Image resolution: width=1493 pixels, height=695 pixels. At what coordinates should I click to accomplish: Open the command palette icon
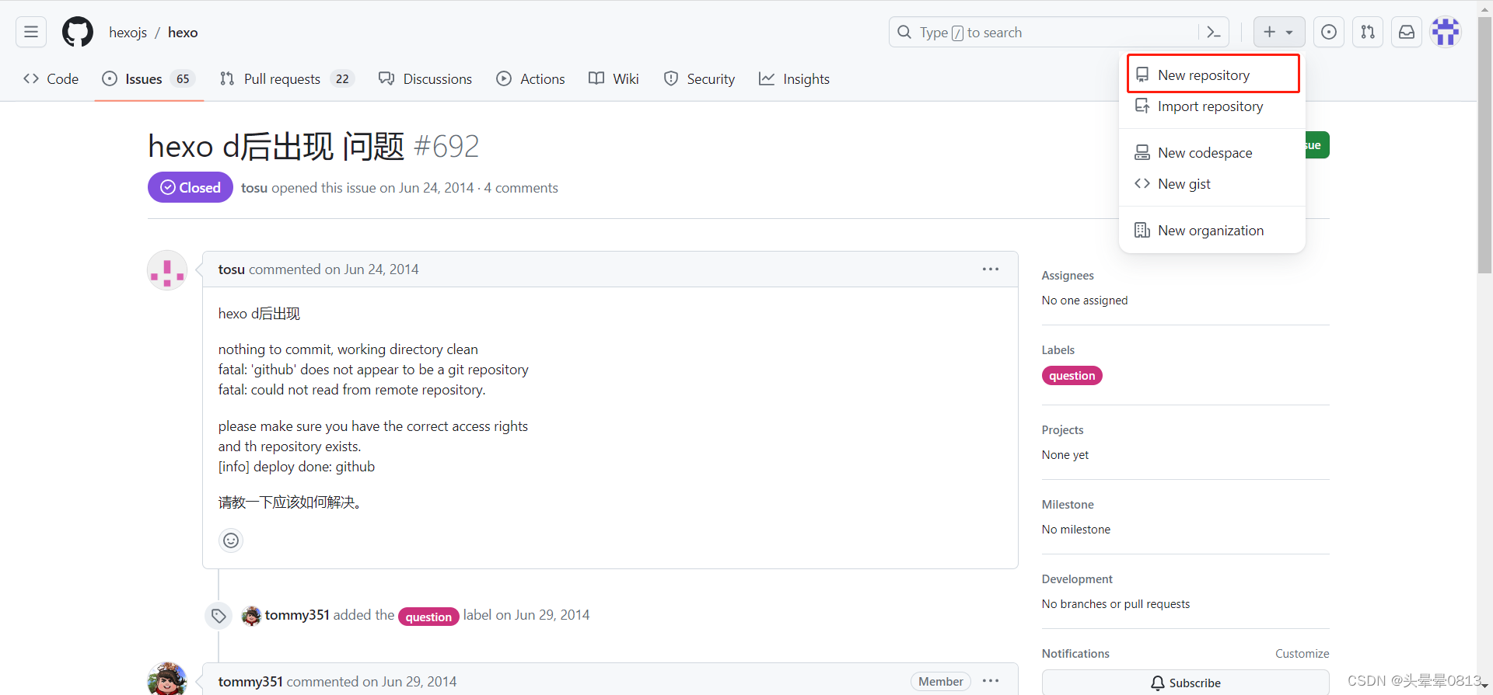point(1213,32)
